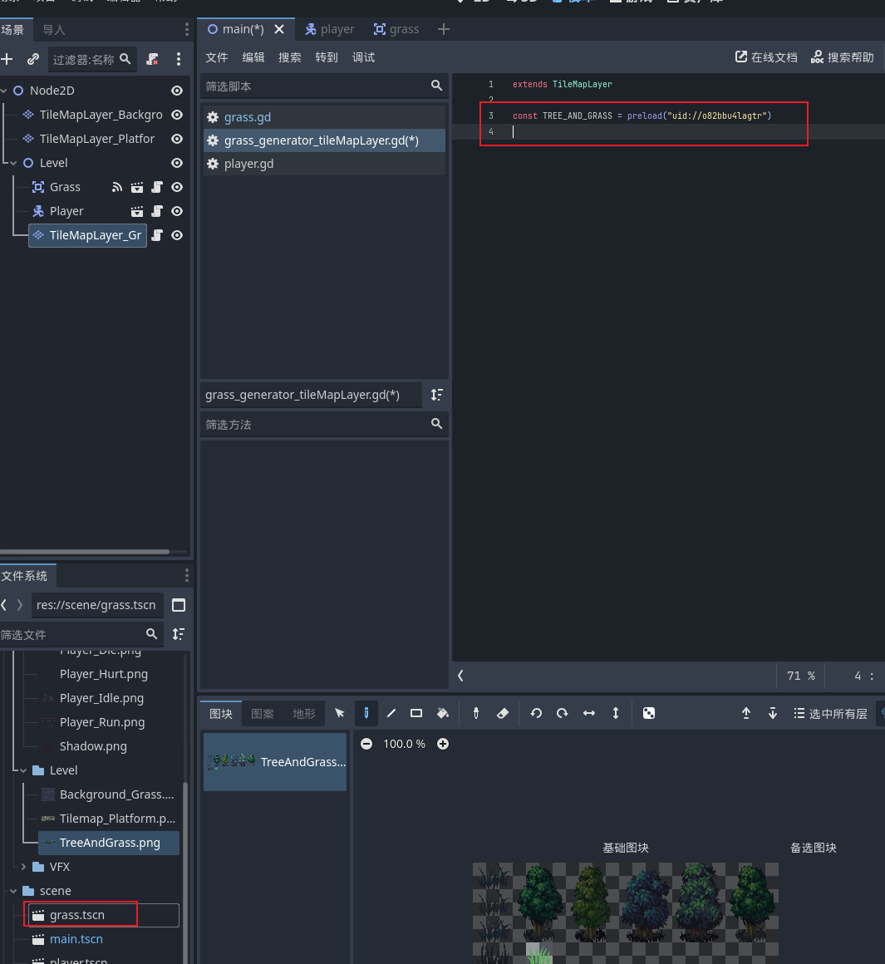Open the script attached to Player node
This screenshot has width=885, height=964.
click(157, 211)
